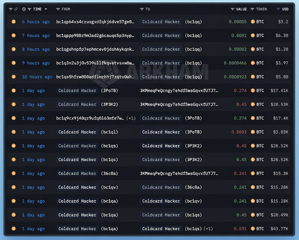Open the '7 hours ago' transaction link

(36, 36)
